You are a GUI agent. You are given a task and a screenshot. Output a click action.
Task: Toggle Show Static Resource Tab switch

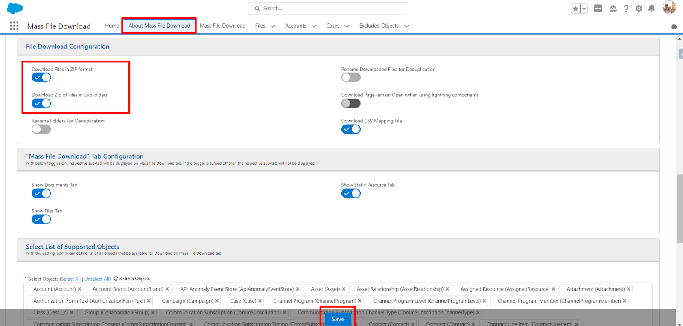pos(351,193)
